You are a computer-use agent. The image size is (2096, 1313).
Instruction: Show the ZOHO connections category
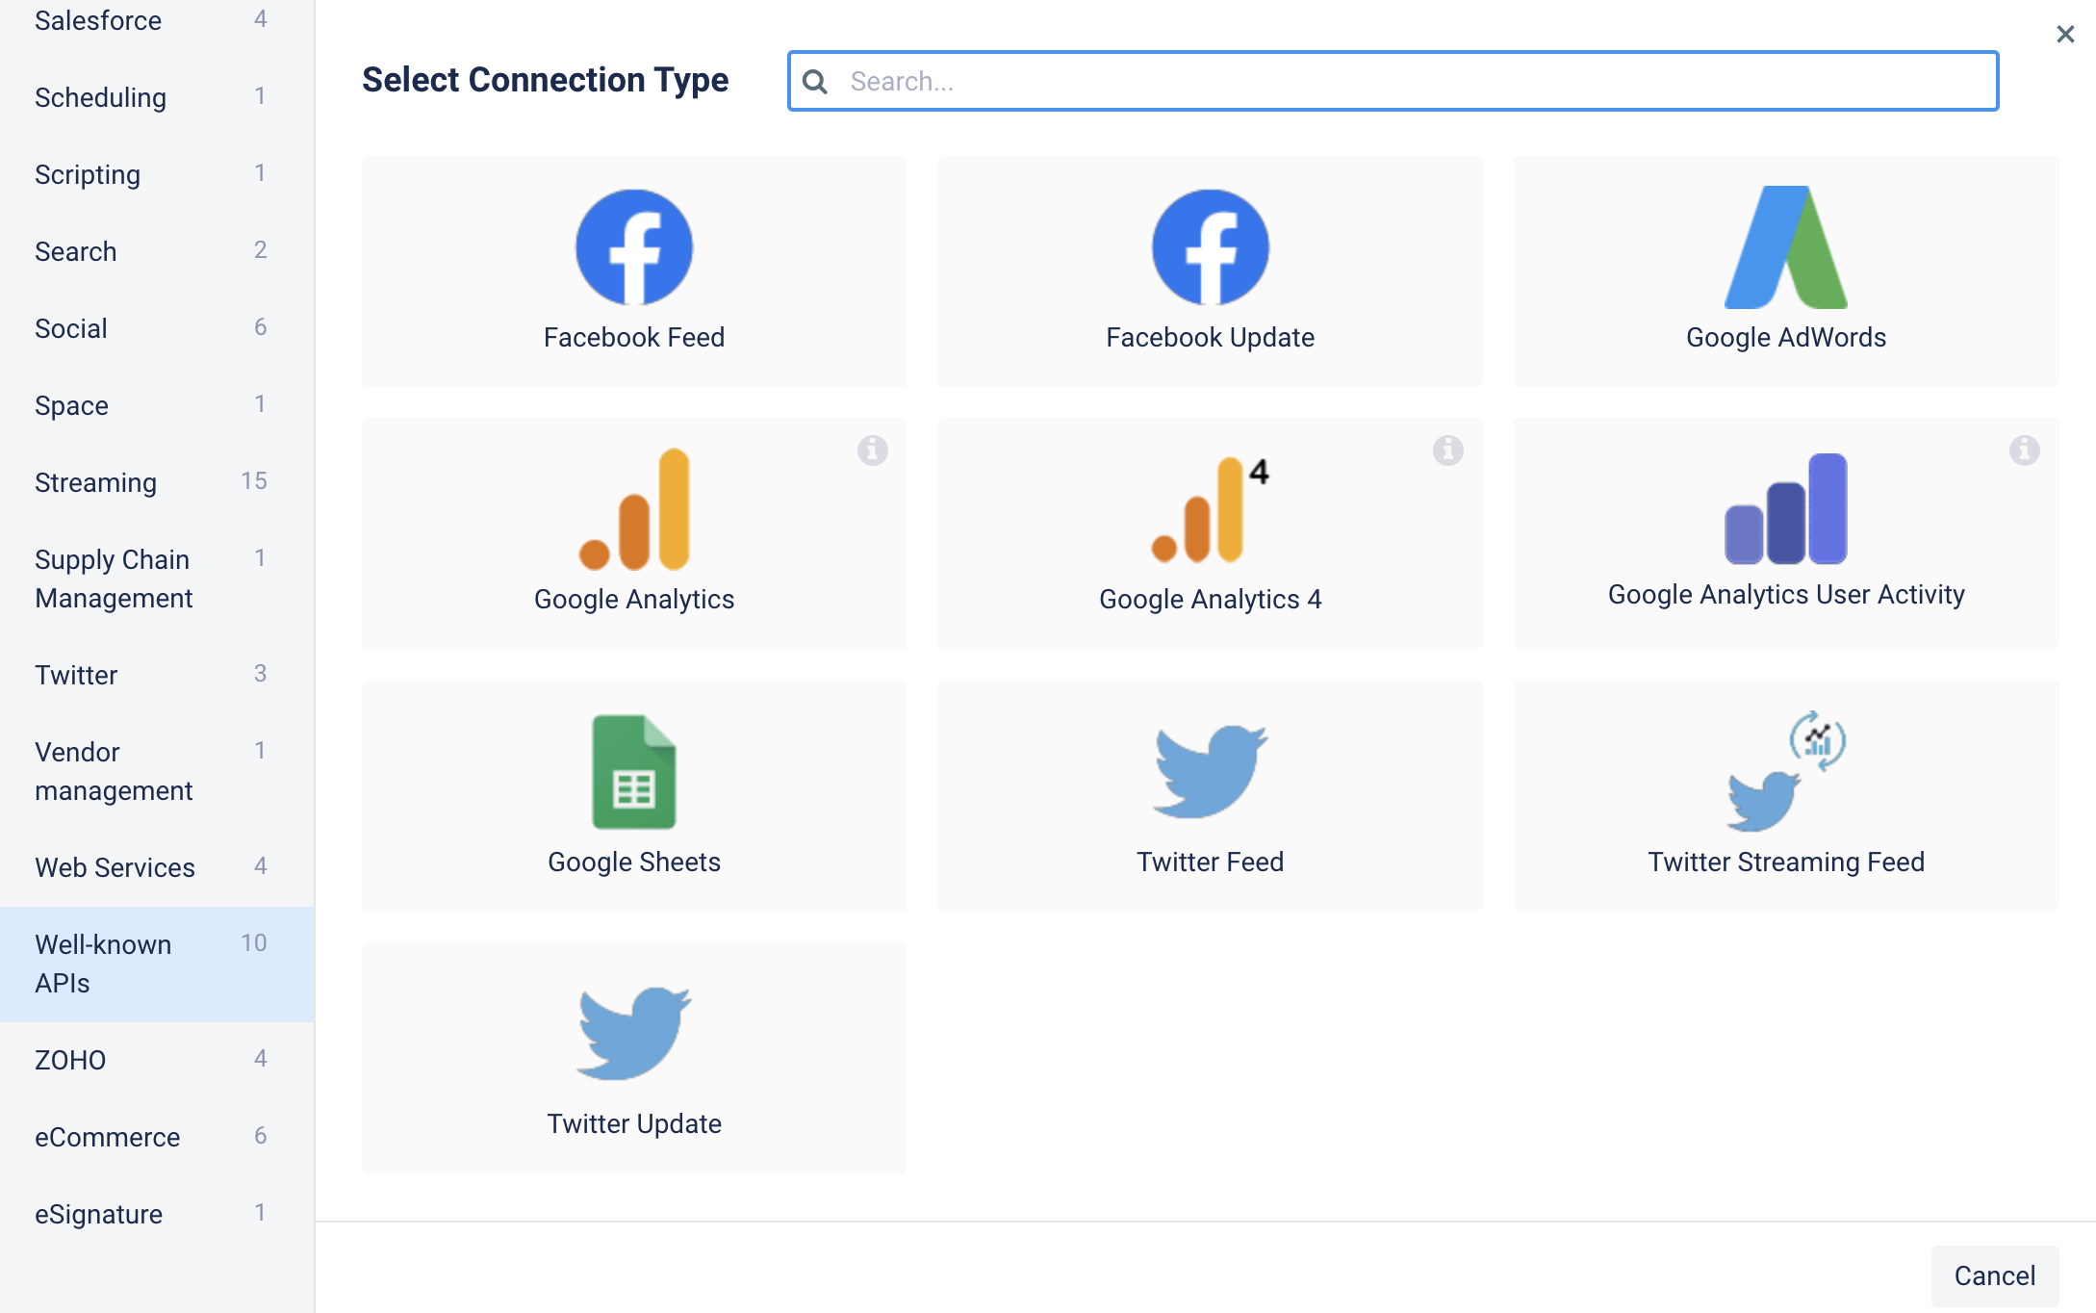[70, 1060]
